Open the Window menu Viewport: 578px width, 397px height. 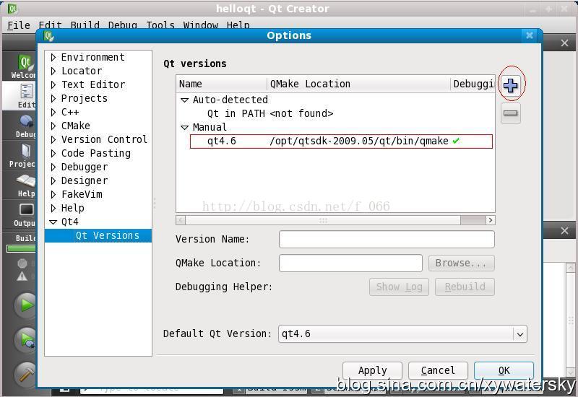click(201, 25)
